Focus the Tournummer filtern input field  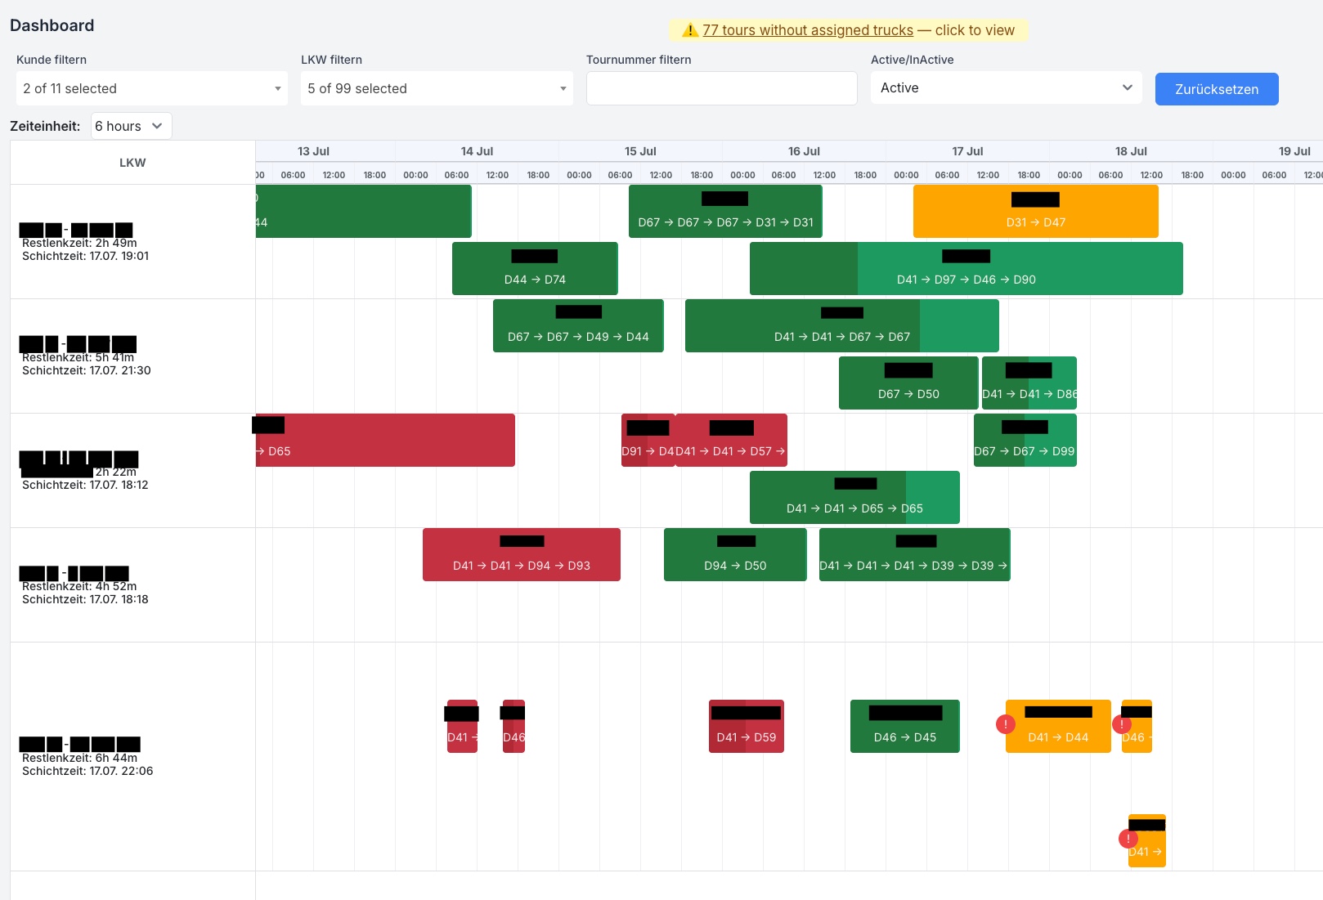tap(721, 88)
